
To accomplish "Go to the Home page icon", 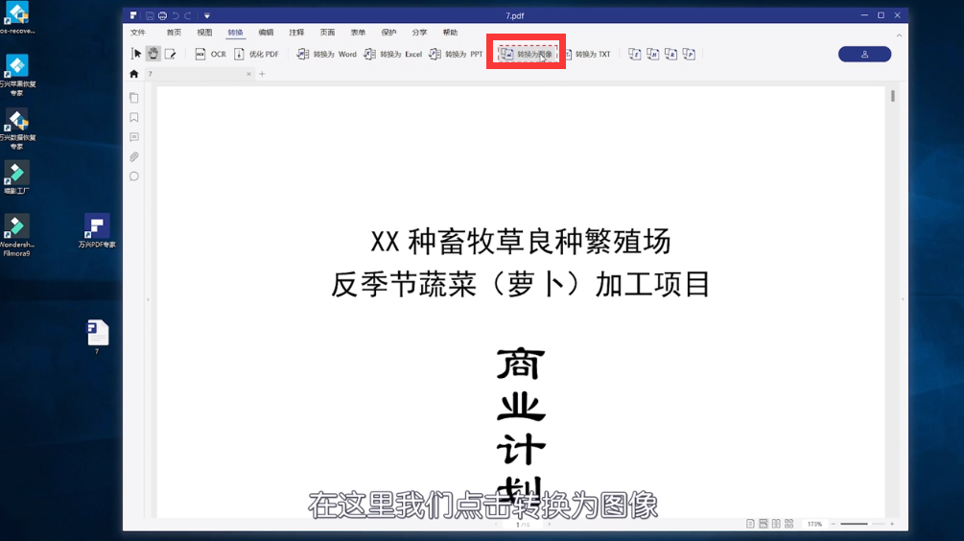I will click(x=134, y=74).
